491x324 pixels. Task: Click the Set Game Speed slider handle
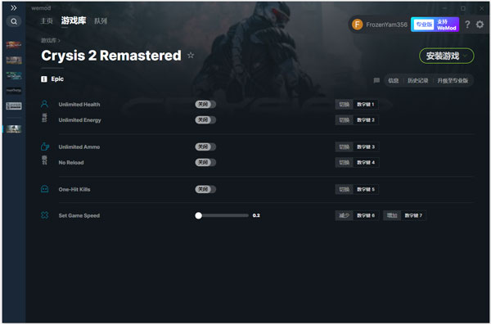pyautogui.click(x=198, y=215)
